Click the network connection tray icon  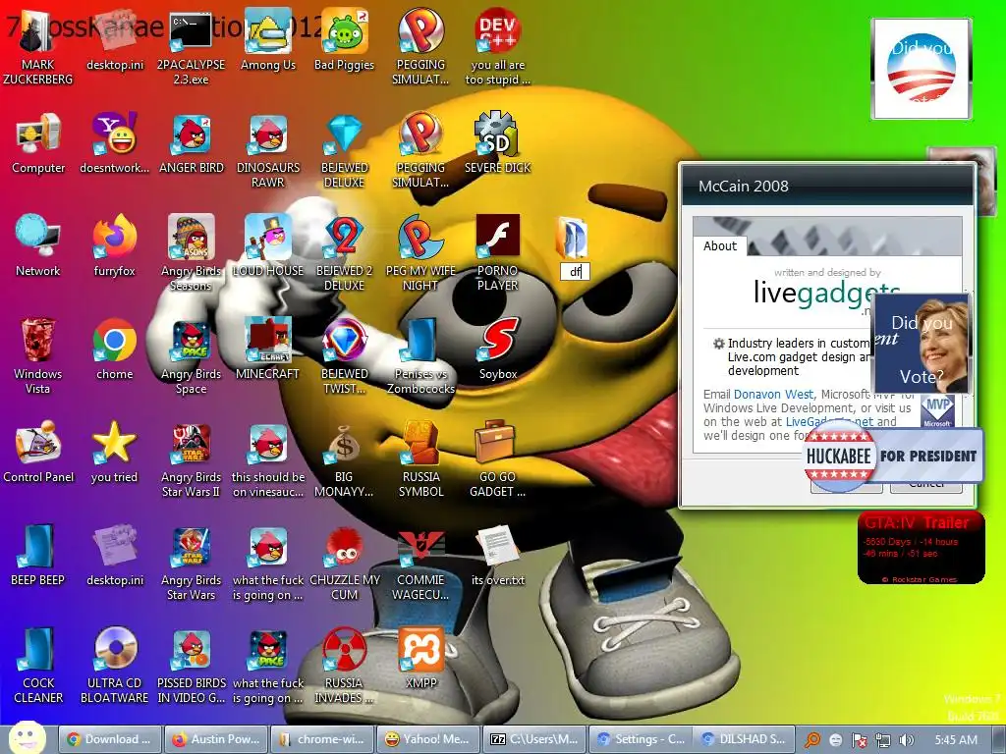pos(883,740)
